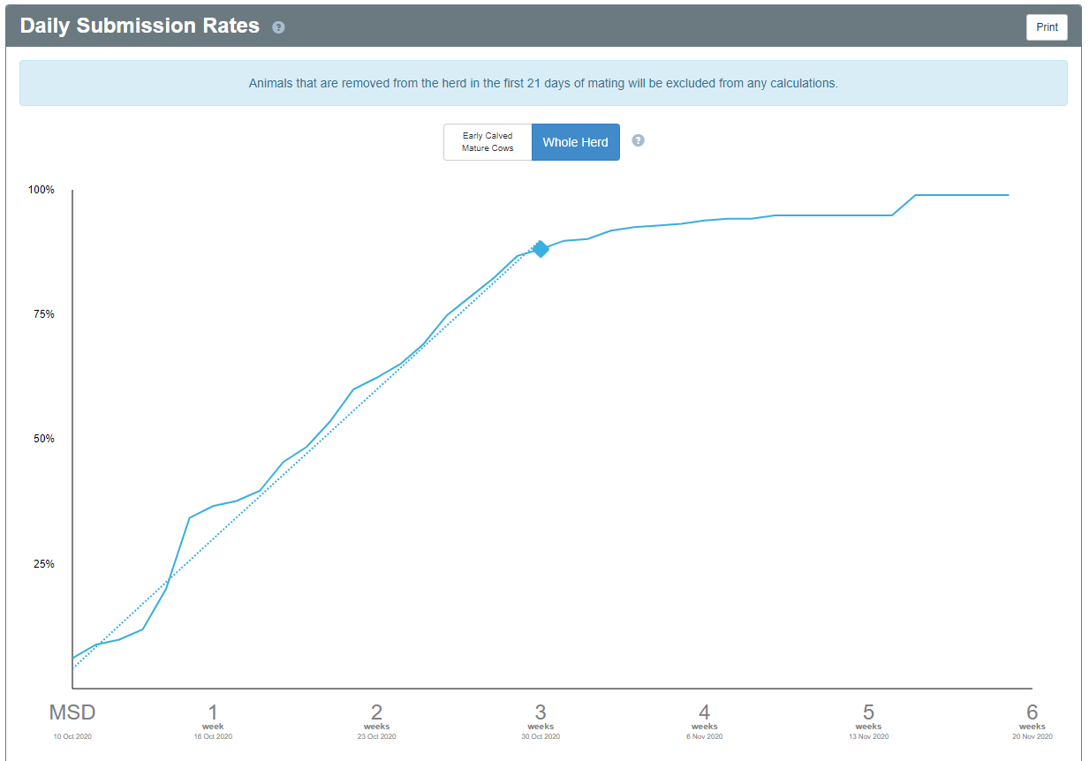Click the 13 Nov 2020 date label

869,736
